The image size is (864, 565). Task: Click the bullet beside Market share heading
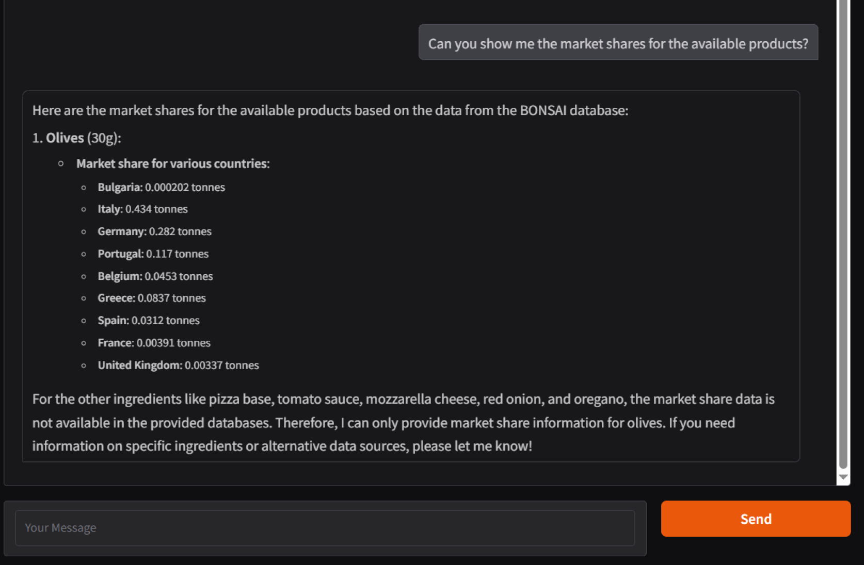(61, 164)
